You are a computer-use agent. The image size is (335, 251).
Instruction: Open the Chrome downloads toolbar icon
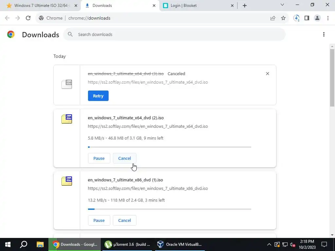[296, 18]
